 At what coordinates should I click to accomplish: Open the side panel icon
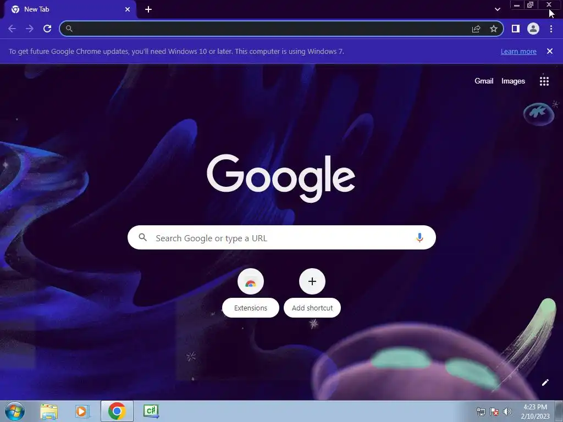pyautogui.click(x=516, y=29)
